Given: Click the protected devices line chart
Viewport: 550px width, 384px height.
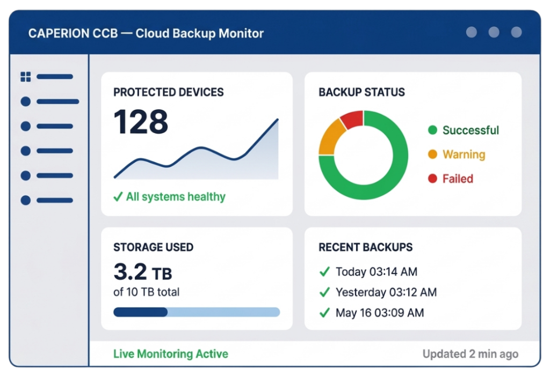Looking at the screenshot, I should 196,149.
